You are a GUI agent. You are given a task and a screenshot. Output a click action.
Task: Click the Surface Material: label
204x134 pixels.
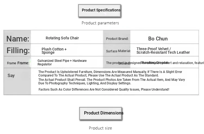coord(118,51)
